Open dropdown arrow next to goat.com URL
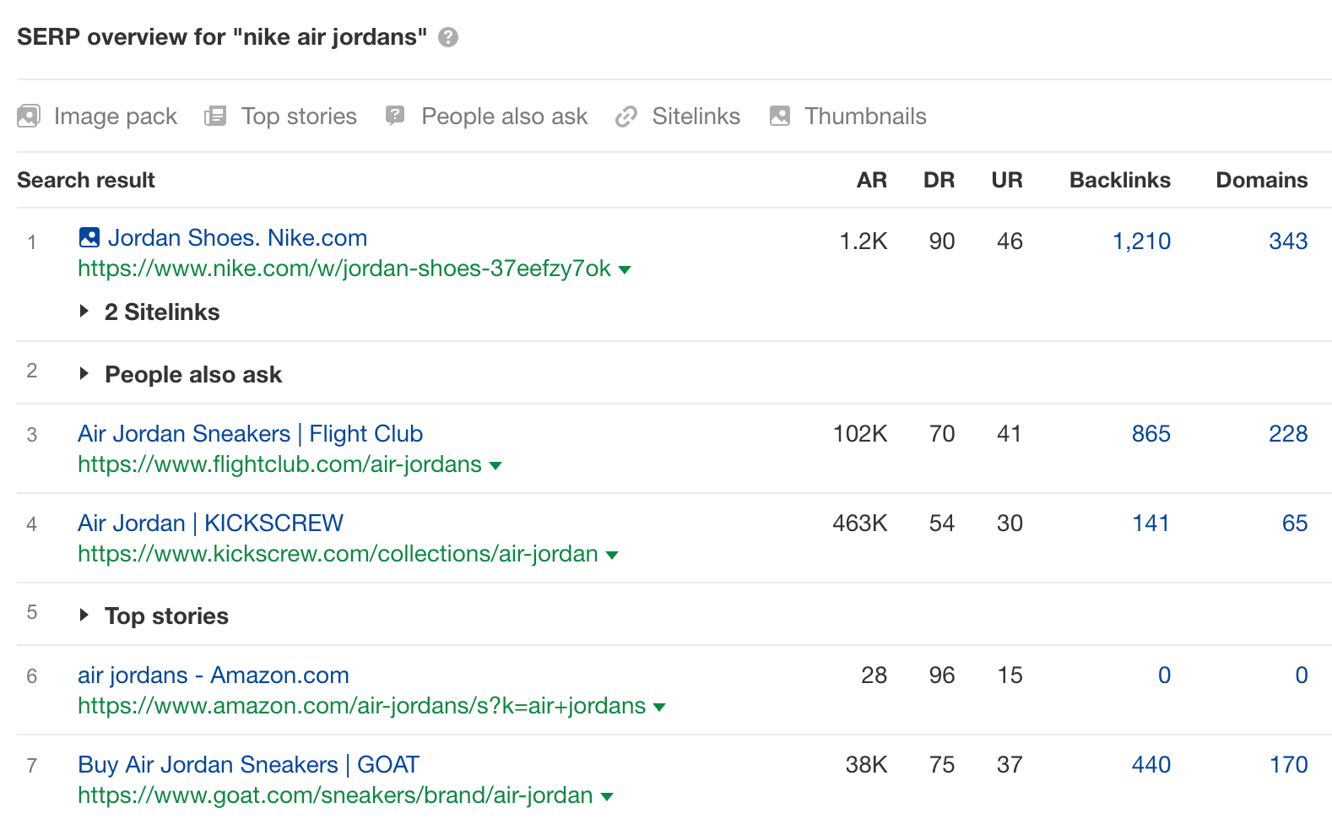The image size is (1332, 819). (x=607, y=797)
